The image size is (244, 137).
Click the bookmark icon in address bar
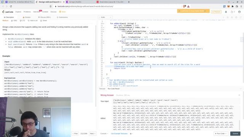point(51,6)
